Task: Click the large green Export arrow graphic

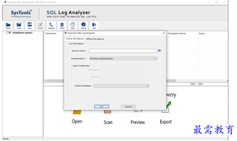Action: (x=168, y=107)
